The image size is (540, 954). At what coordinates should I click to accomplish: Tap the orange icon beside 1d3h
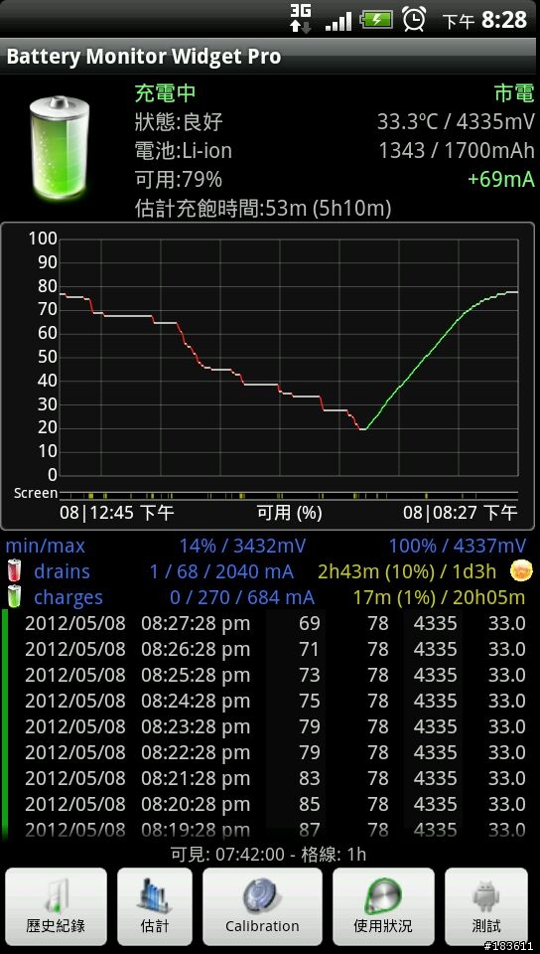pos(522,570)
